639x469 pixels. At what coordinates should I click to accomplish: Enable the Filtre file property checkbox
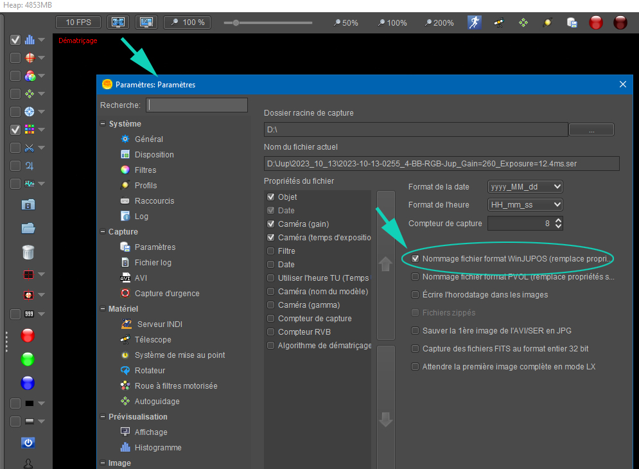coord(270,251)
